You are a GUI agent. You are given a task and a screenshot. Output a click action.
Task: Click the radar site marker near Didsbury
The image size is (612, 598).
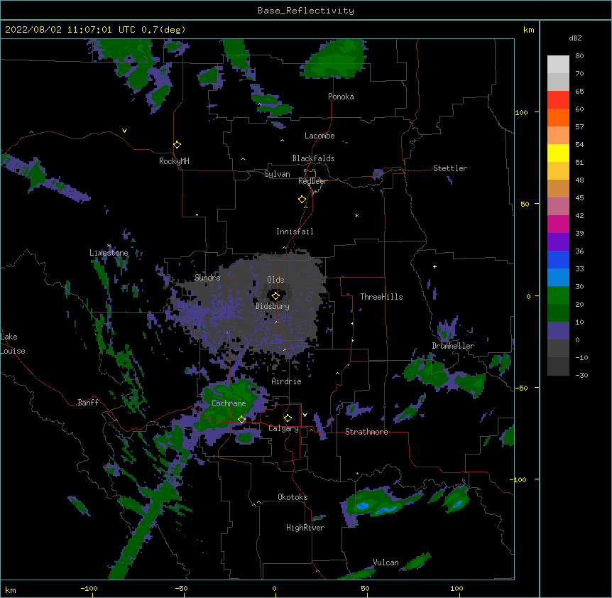275,296
